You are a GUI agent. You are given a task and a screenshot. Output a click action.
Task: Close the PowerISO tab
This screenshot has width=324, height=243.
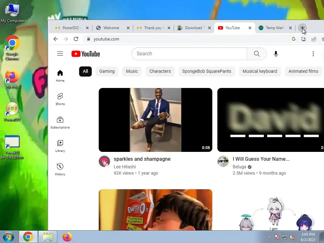coord(87,28)
